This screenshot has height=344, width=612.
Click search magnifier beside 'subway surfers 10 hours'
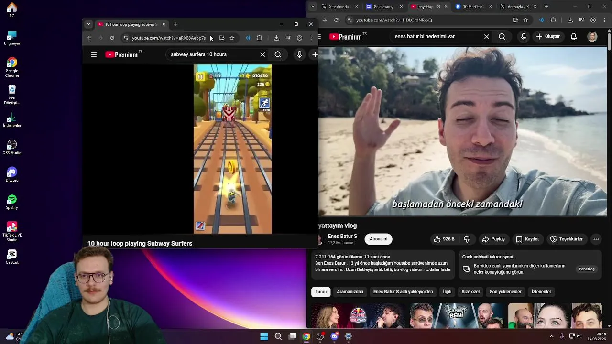[x=278, y=54]
